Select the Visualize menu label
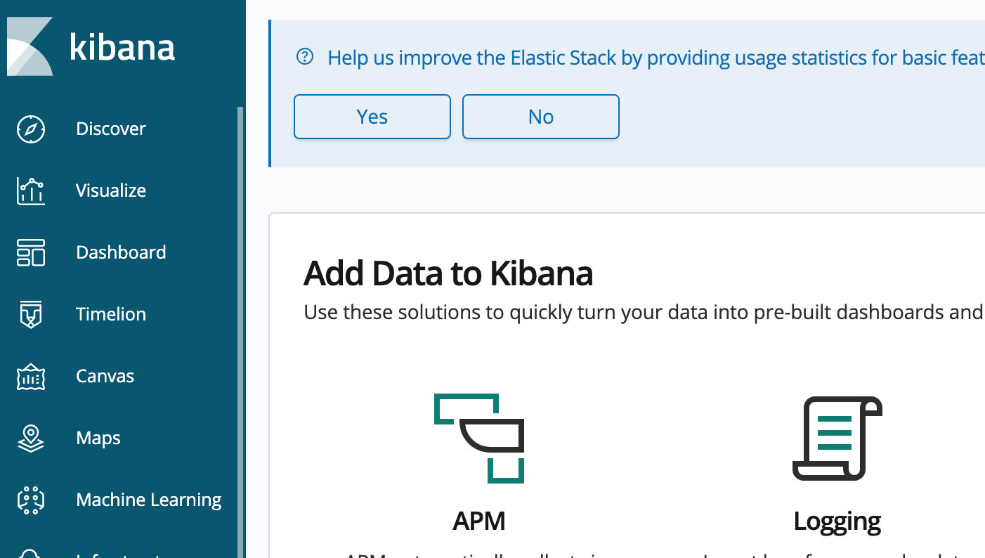Screen dimensions: 985x558 [111, 190]
